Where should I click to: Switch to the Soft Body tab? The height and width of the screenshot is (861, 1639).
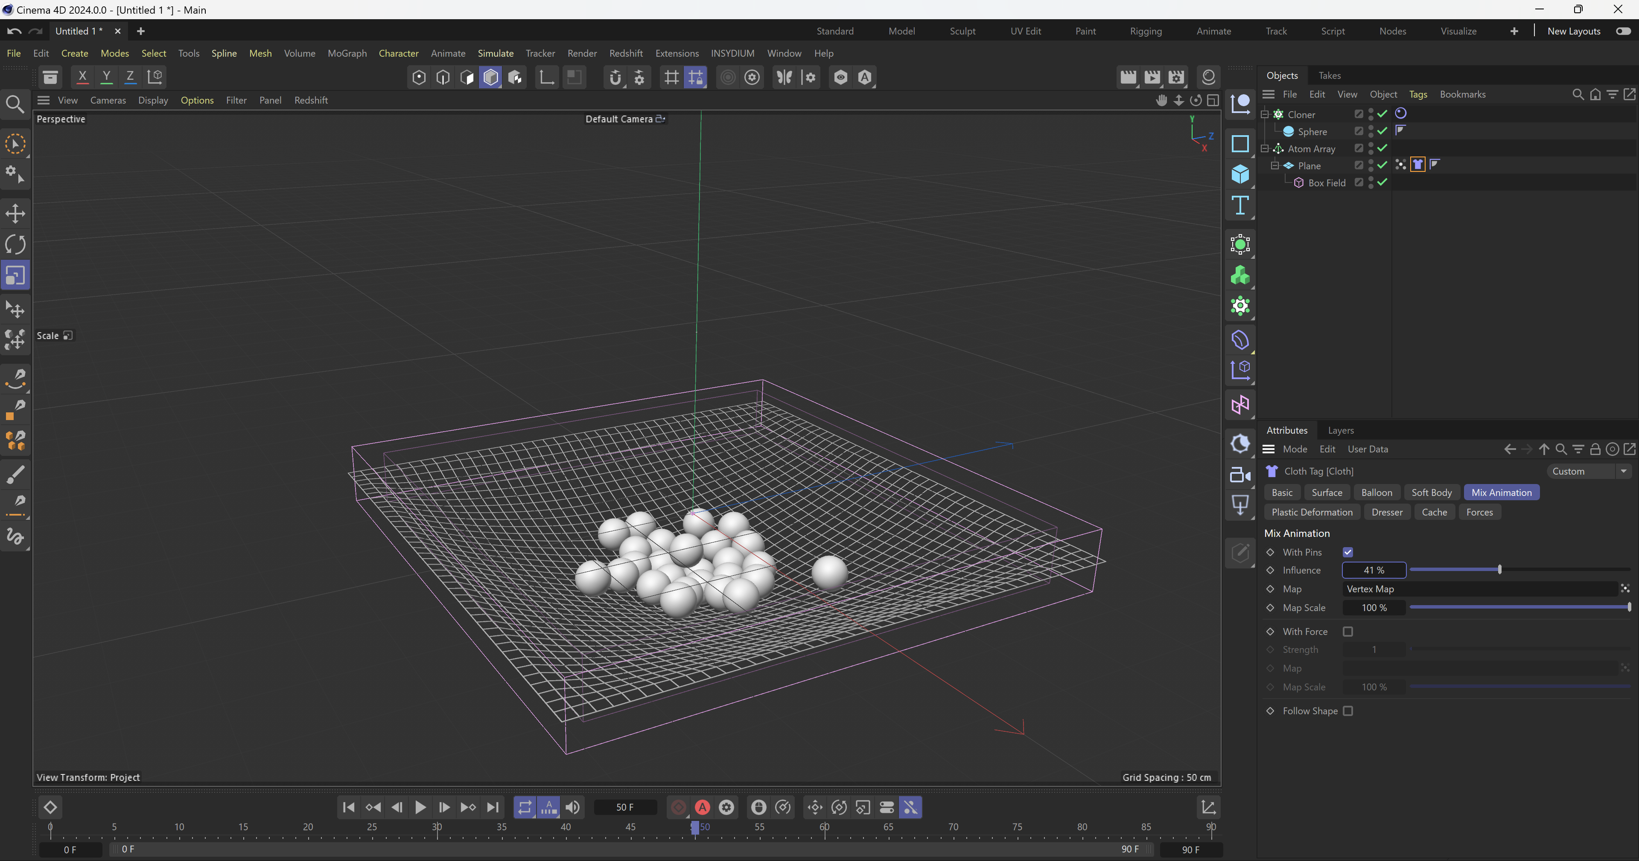[x=1431, y=492]
